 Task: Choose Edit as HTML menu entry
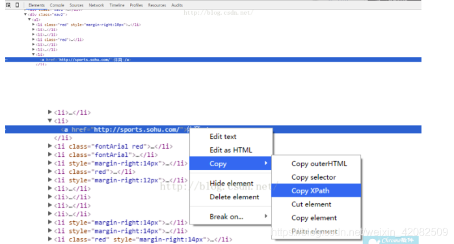click(230, 150)
